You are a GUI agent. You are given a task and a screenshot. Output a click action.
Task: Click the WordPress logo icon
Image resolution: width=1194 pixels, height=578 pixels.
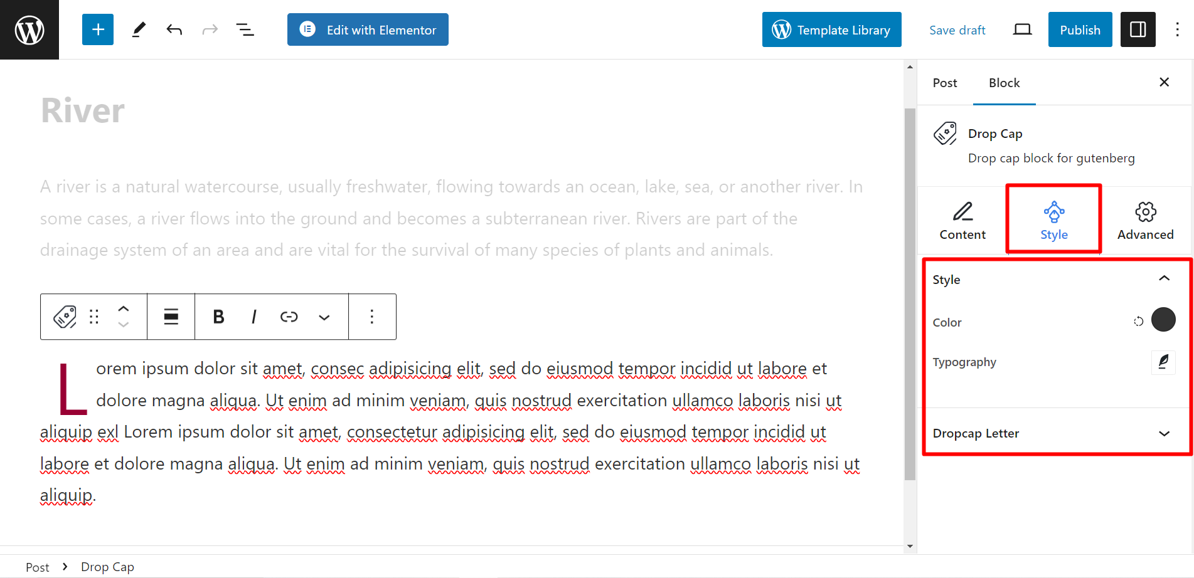29,29
